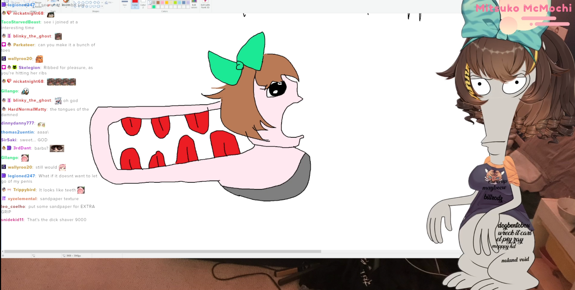Pick the up arrow shape
This screenshot has width=575, height=290.
pyautogui.click(x=99, y=2)
